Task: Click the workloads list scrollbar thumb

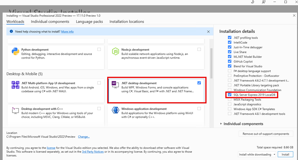Action: 211,63
